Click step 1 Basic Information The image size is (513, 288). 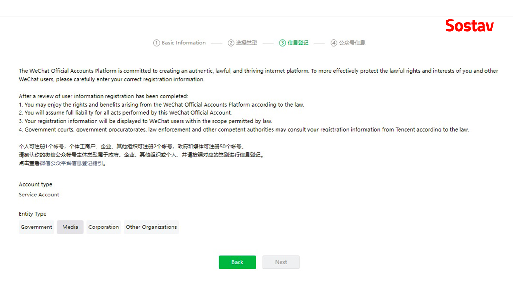[x=179, y=43]
